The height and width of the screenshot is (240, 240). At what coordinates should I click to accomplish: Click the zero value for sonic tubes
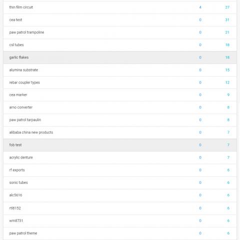200,182
